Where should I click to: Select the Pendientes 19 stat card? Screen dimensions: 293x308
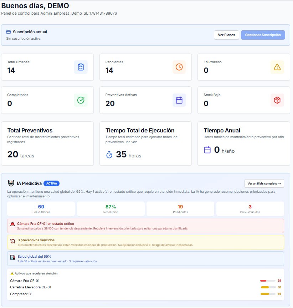click(x=180, y=209)
